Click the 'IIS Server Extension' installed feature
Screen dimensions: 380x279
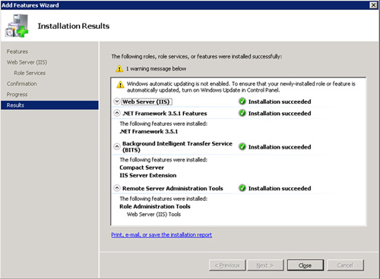tap(148, 175)
